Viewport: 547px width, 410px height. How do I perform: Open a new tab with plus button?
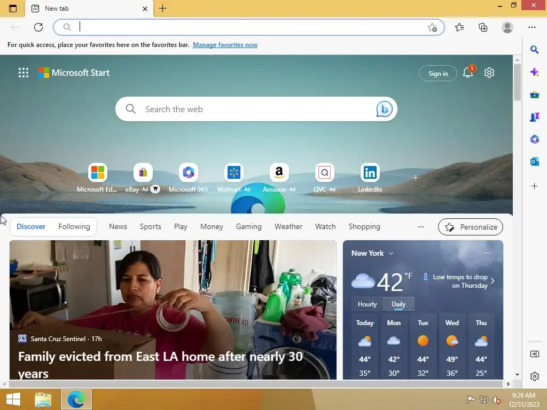coord(162,9)
